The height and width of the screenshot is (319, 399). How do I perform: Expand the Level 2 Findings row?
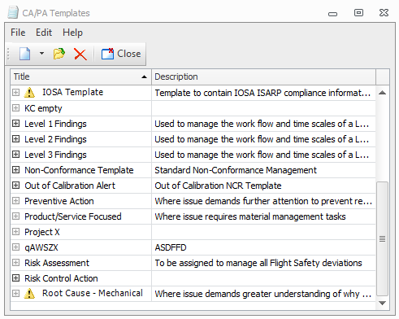click(16, 139)
